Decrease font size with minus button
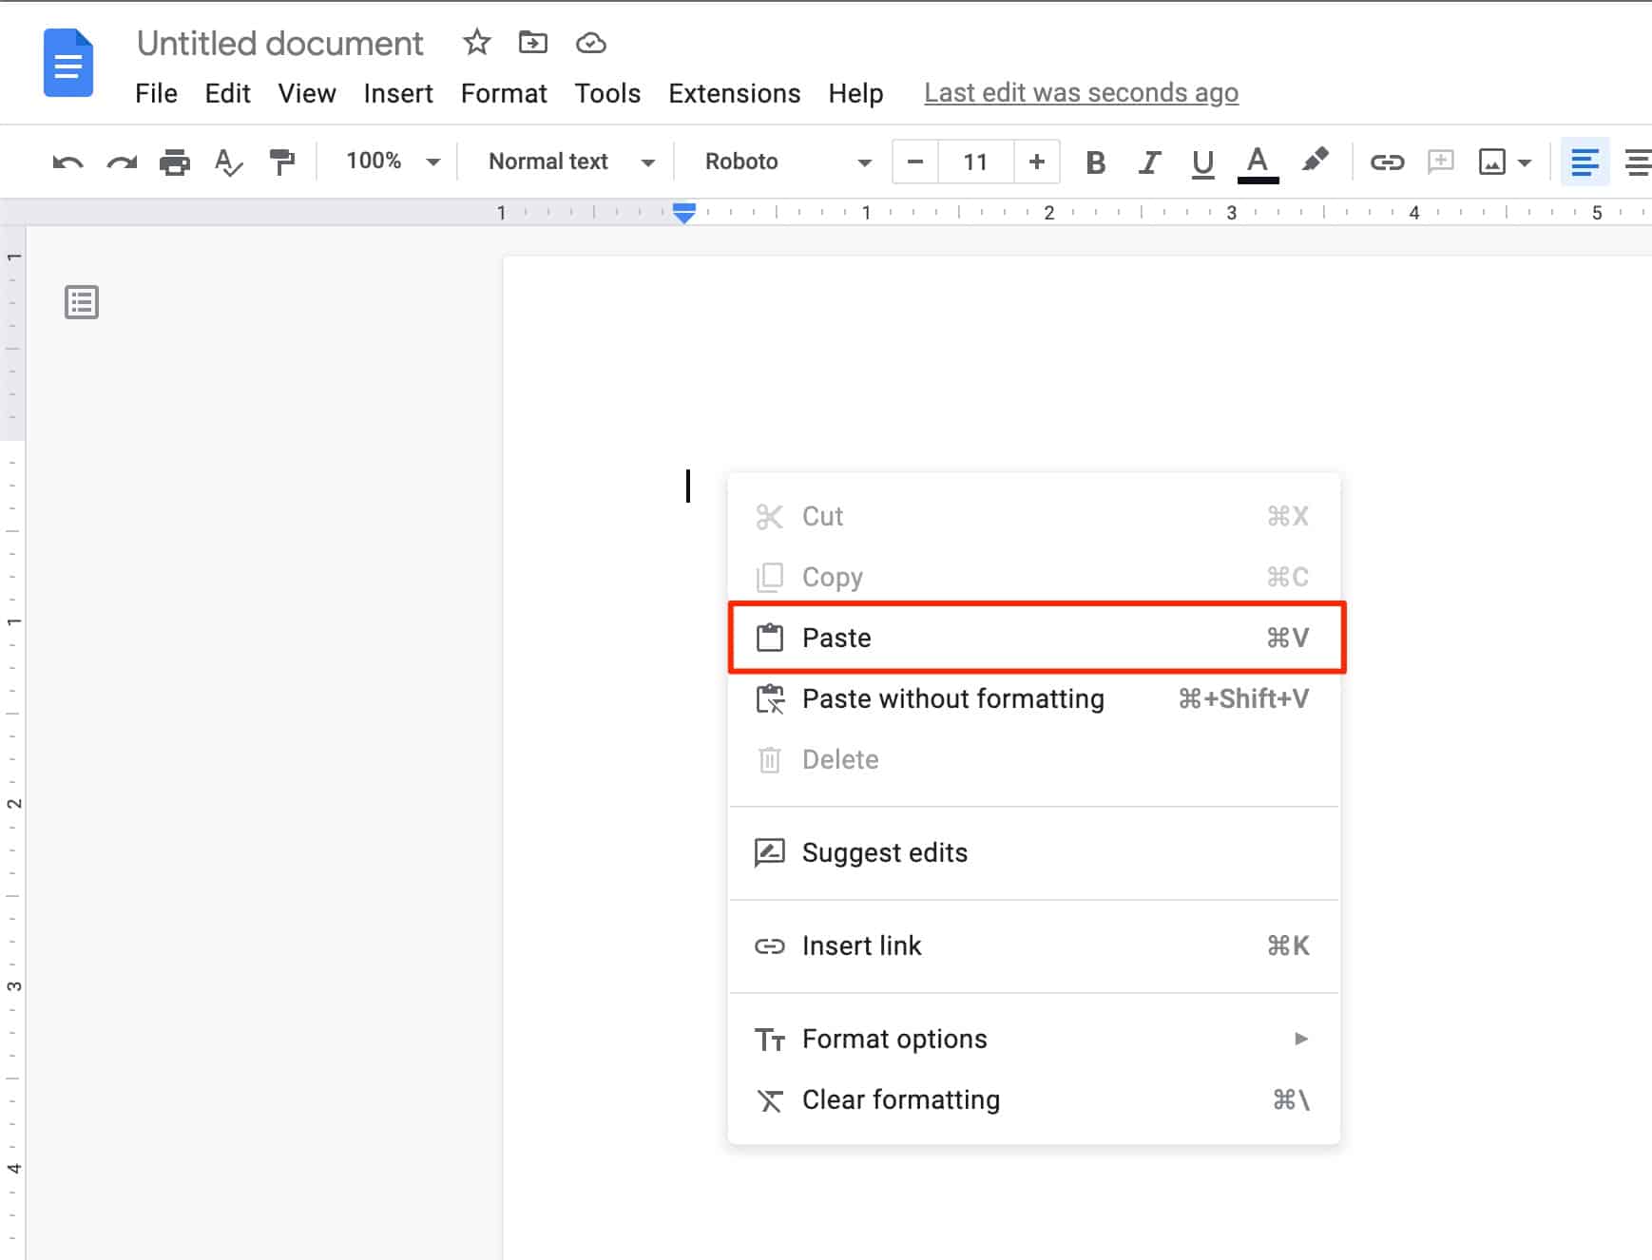 point(915,162)
